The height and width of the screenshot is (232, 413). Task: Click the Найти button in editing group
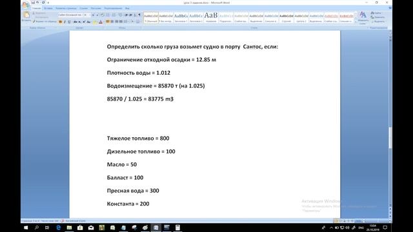click(x=377, y=13)
